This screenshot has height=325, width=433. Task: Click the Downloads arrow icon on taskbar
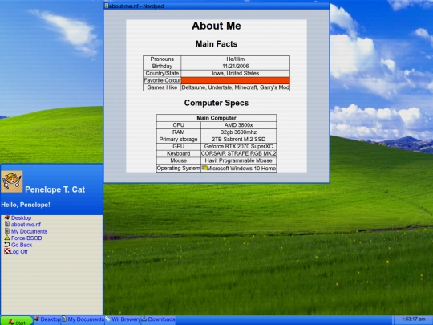click(x=144, y=319)
